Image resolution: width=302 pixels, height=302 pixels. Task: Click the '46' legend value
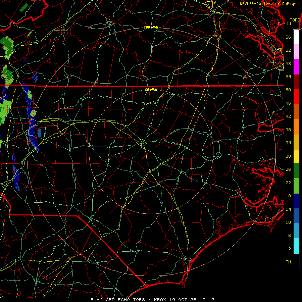(x=288, y=103)
